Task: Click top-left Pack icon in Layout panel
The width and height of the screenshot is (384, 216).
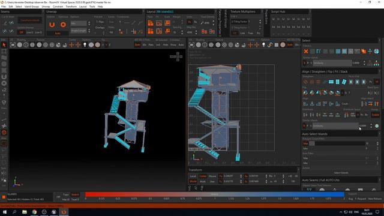Action: click(x=151, y=23)
